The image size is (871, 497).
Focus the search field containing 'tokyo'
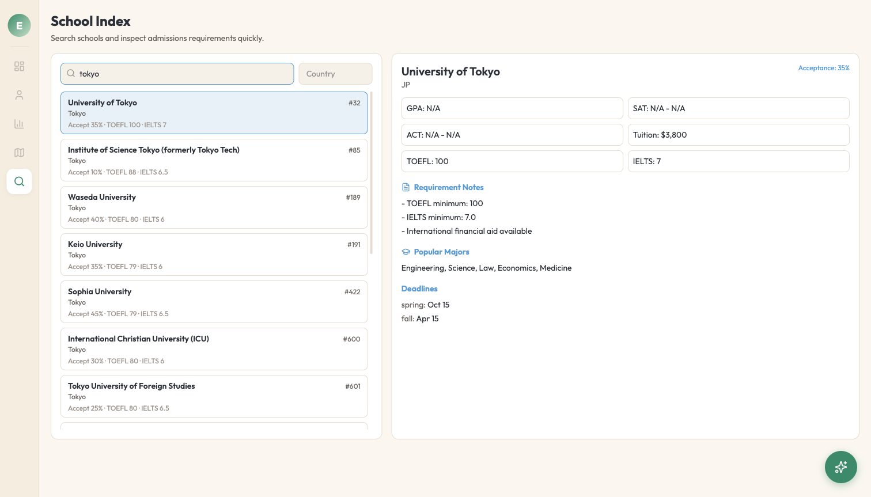coord(177,74)
